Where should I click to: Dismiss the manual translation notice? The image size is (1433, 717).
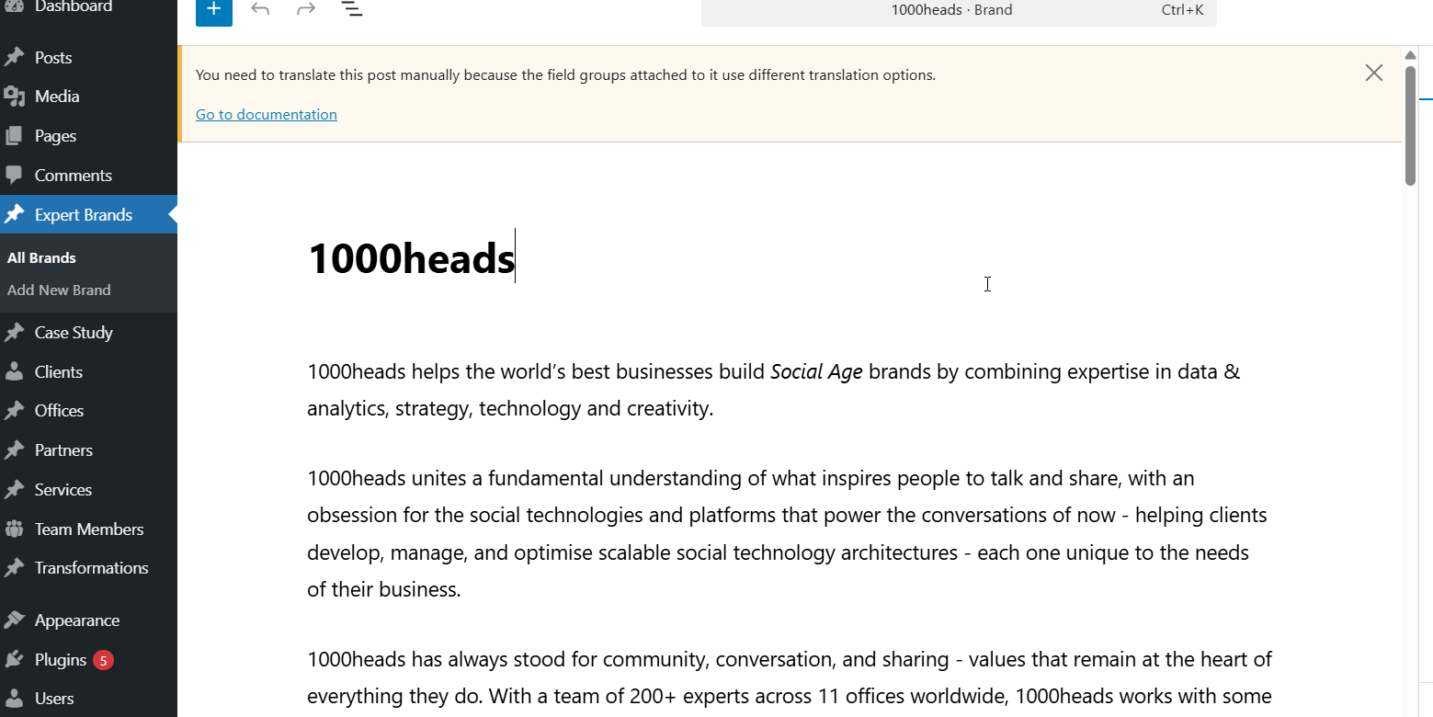1374,74
